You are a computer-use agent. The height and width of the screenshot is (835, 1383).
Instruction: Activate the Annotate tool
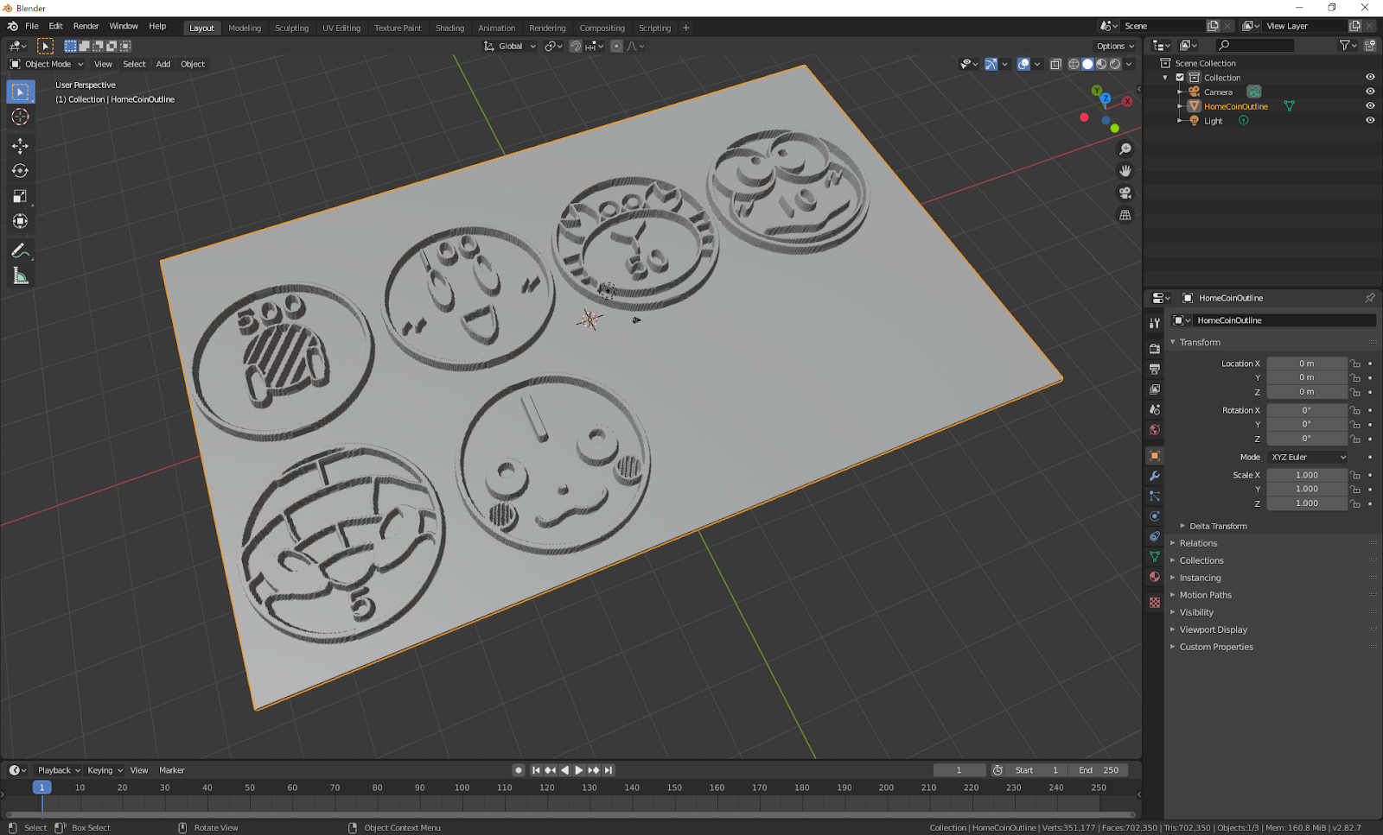[21, 250]
